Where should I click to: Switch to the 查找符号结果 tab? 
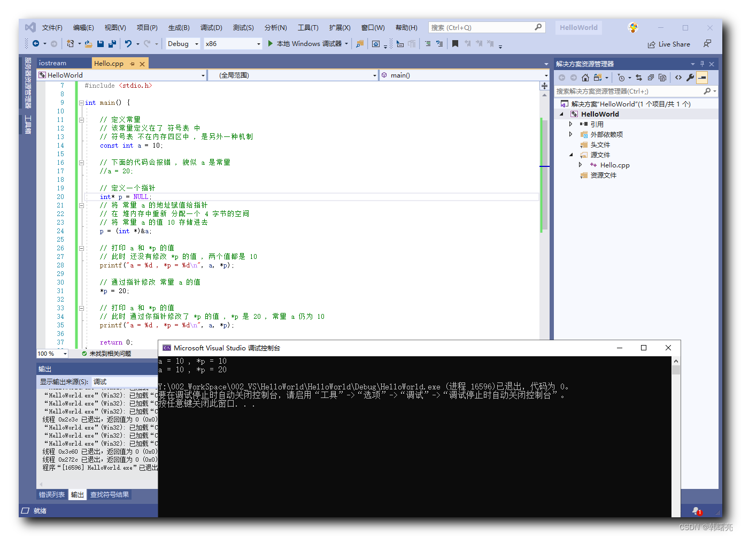click(110, 495)
